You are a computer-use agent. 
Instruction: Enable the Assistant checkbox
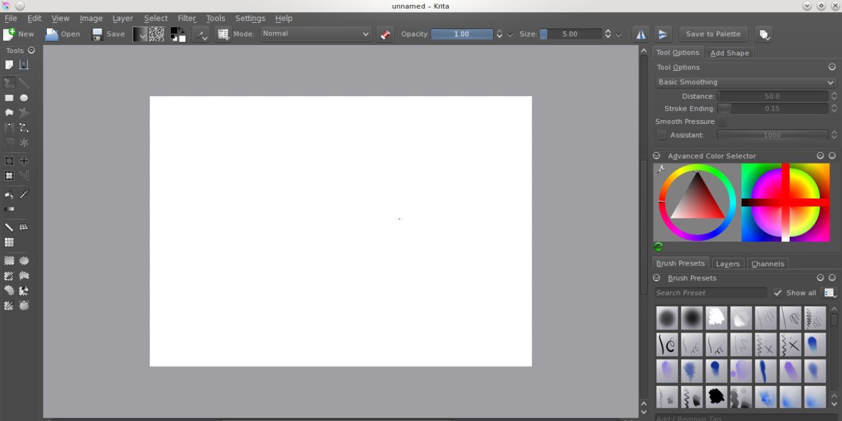[x=662, y=135]
